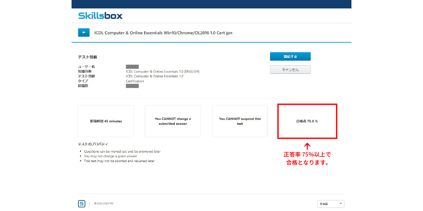Click the テスト情報 heading

click(x=87, y=57)
